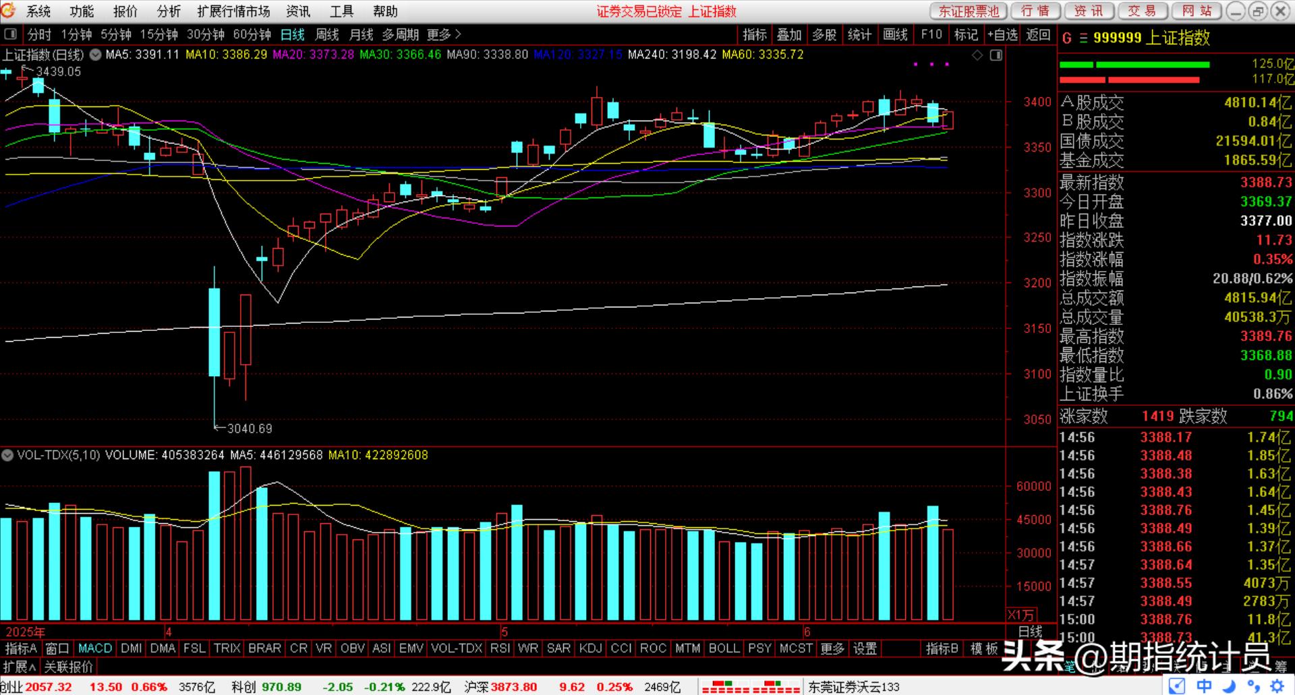Toggle the KDJ indicator
This screenshot has height=695, width=1295.
click(x=590, y=648)
